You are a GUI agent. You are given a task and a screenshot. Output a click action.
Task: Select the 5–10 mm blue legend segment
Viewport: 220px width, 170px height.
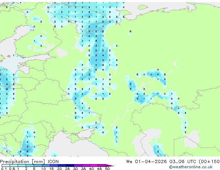tap(38, 165)
